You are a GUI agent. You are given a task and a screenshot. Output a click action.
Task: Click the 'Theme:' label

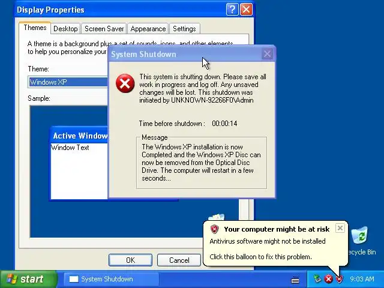[x=38, y=69]
